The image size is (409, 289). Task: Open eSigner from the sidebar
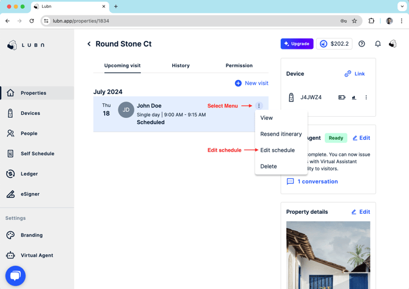point(30,194)
